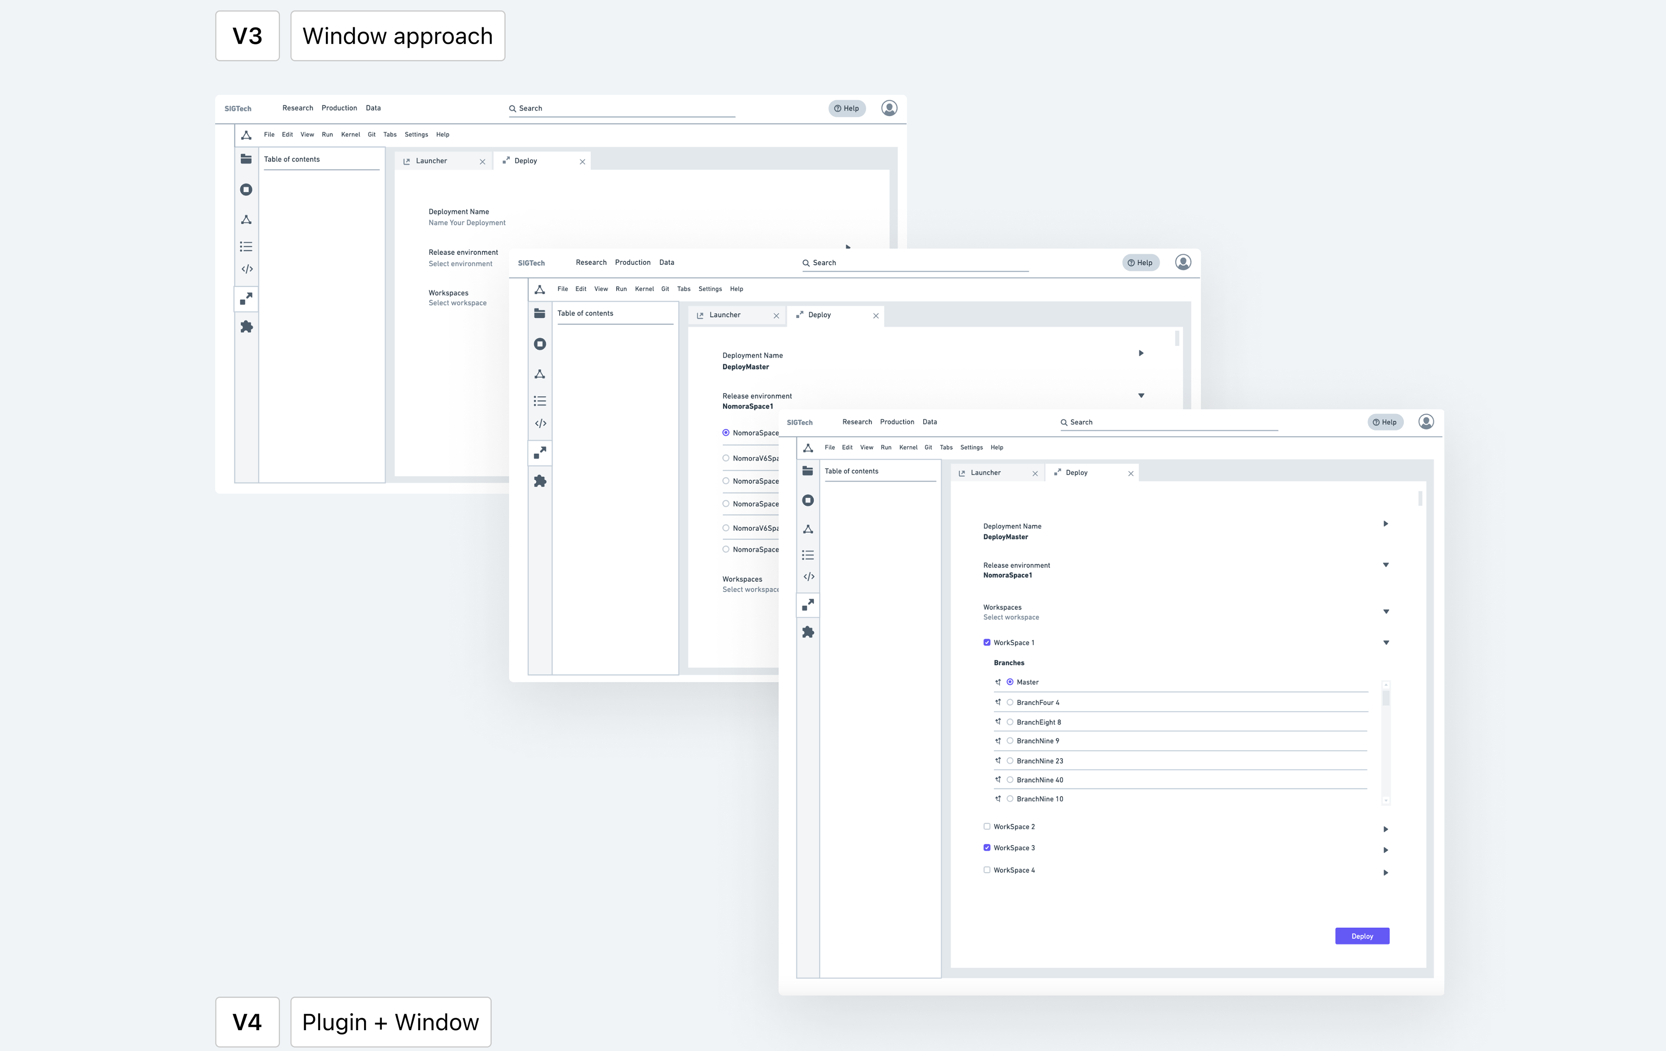Open the puzzle-piece extensions icon in front window
The image size is (1666, 1051).
coord(807,632)
